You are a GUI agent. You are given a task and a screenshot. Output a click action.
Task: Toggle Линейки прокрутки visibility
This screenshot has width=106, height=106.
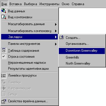coord(29,75)
